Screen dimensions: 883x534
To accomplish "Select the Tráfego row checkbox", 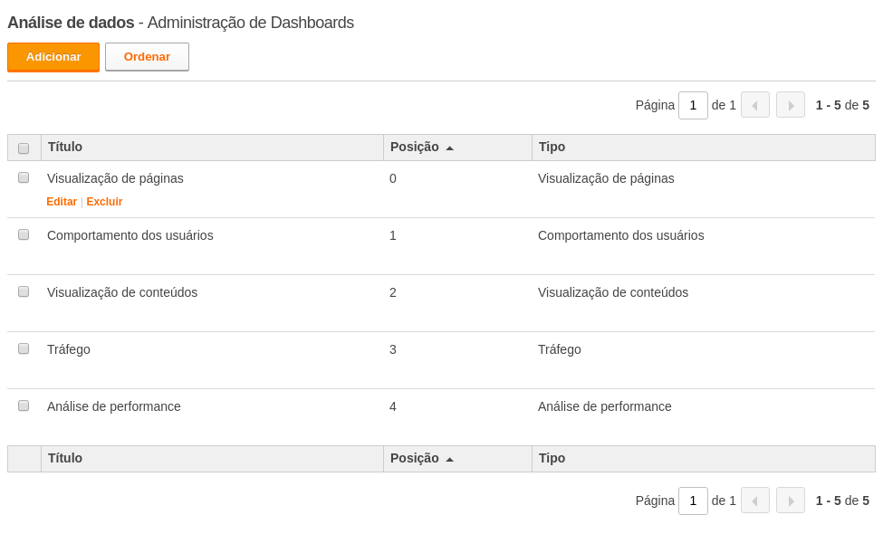I will [24, 348].
